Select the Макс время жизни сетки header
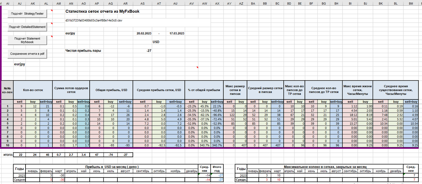 pyautogui.click(x=358, y=90)
